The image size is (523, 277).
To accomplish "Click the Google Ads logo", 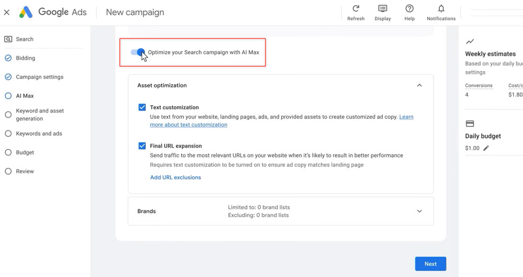I will (x=26, y=13).
